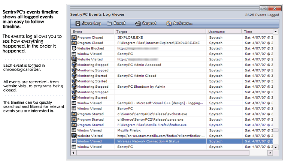Screen dimensions: 285x166
Task: Maximize the Events Log Viewer window
Action: click(x=264, y=8)
